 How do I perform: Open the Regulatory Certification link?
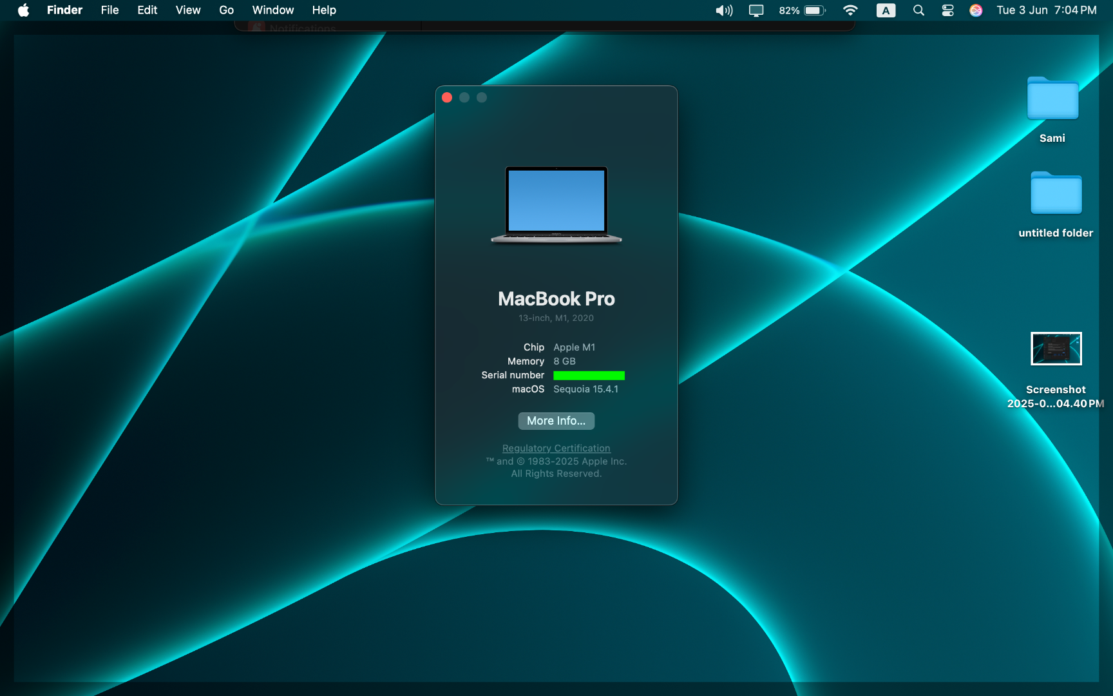coord(556,448)
